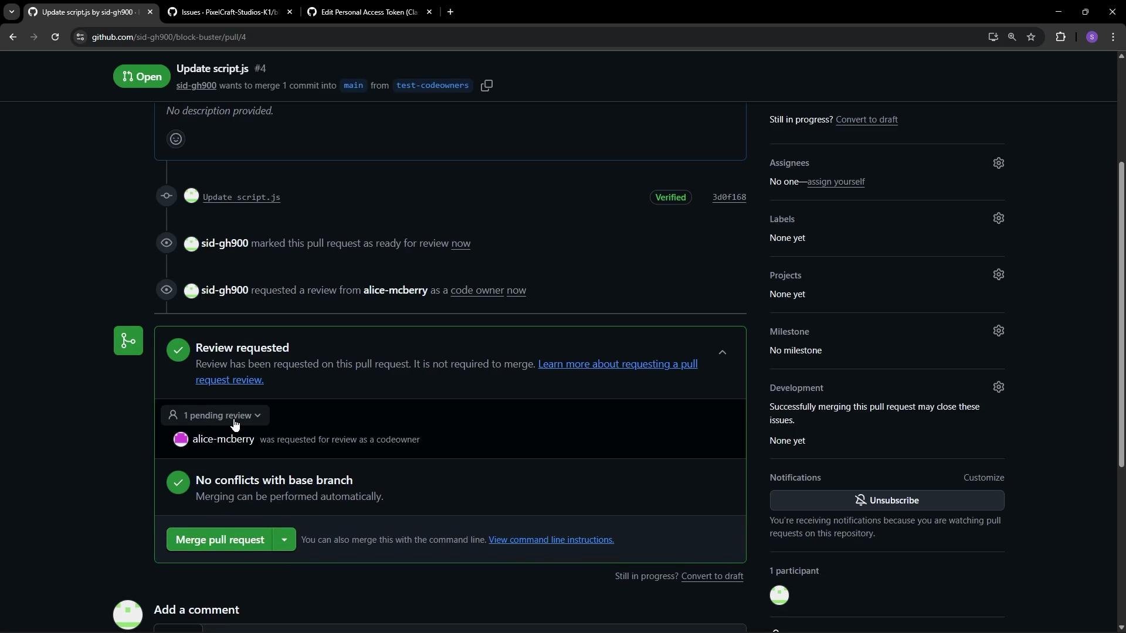Open the browser profile avatar menu
Screen dimensions: 1126x633
tap(1091, 37)
